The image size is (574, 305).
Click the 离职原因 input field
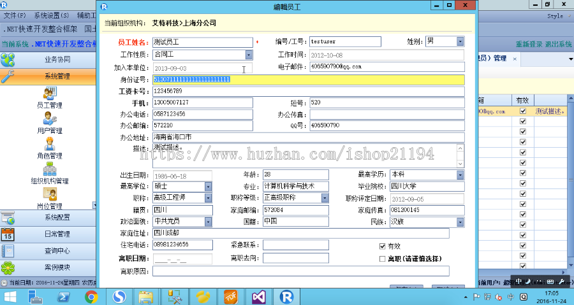(x=301, y=271)
